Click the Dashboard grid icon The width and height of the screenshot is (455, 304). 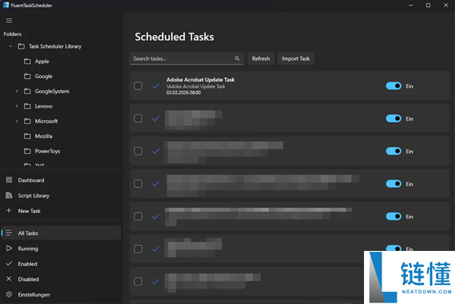(x=9, y=180)
